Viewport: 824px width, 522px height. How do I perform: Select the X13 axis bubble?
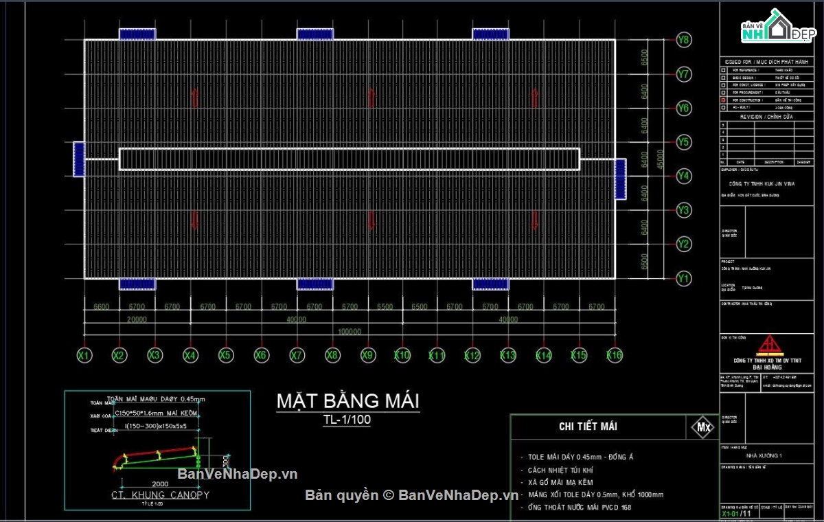(508, 355)
